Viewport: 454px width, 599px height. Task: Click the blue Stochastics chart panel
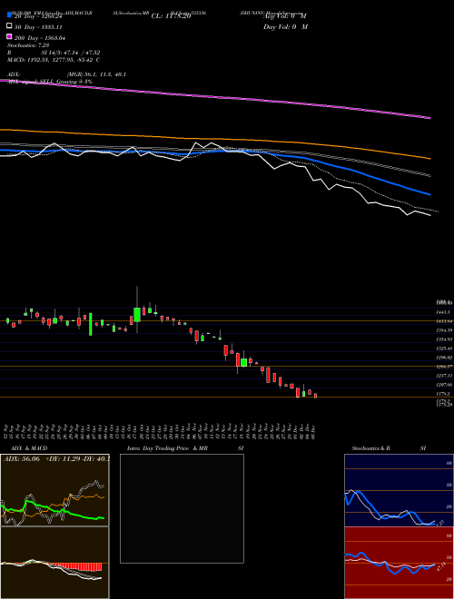pyautogui.click(x=399, y=490)
